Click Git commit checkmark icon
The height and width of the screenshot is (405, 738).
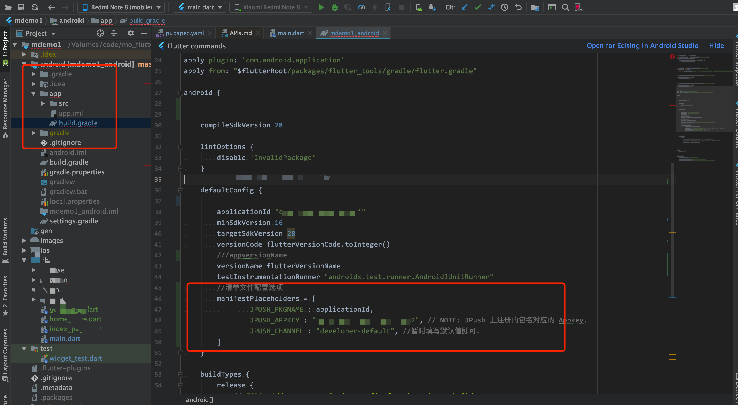coord(477,7)
